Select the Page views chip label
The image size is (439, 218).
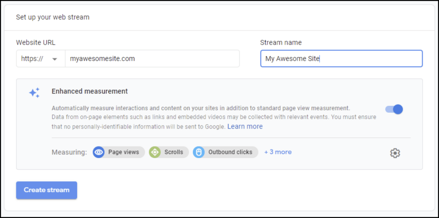coord(123,152)
